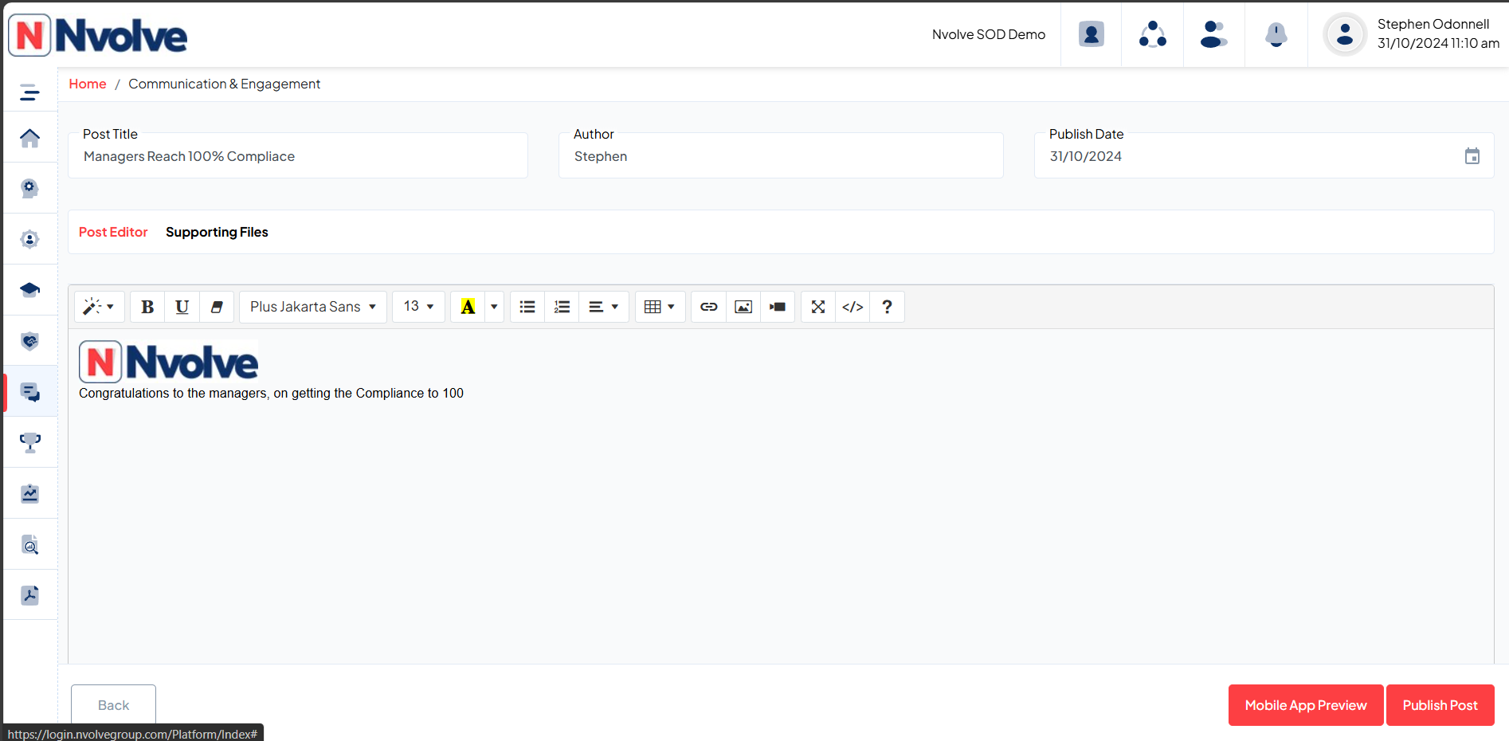Screen dimensions: 1509x741
Task: Click the Nvolve SOD Demo header label
Action: [x=989, y=34]
